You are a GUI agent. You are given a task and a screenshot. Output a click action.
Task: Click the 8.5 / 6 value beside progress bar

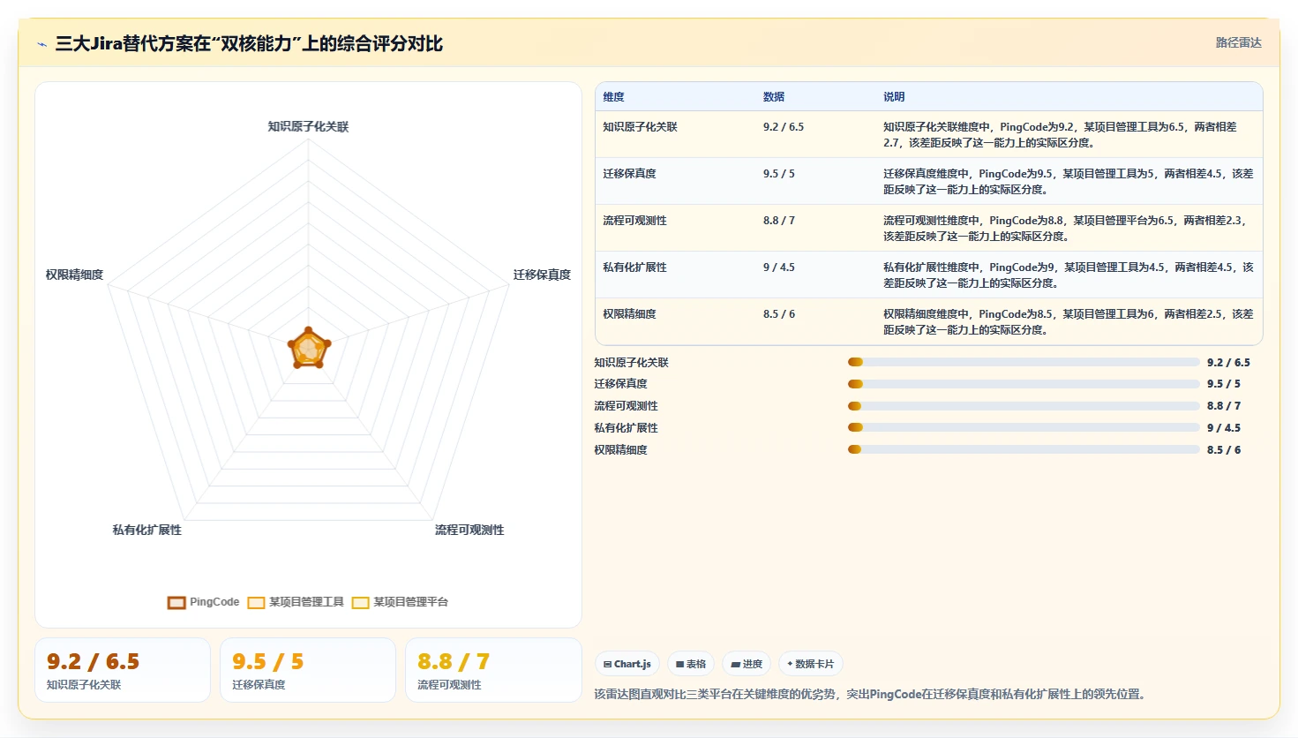coord(1224,450)
